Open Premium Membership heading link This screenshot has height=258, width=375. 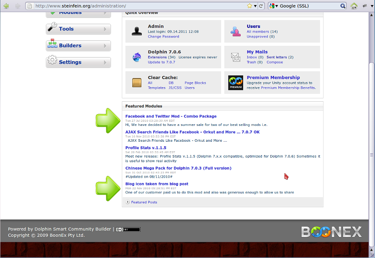273,78
